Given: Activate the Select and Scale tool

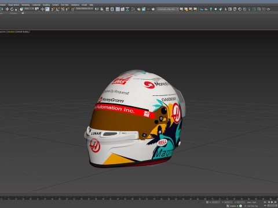Looking at the screenshot, I should [x=16, y=9].
